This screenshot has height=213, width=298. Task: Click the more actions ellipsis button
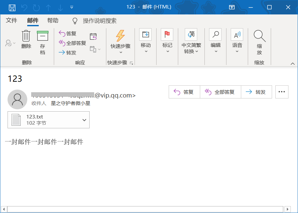(282, 92)
